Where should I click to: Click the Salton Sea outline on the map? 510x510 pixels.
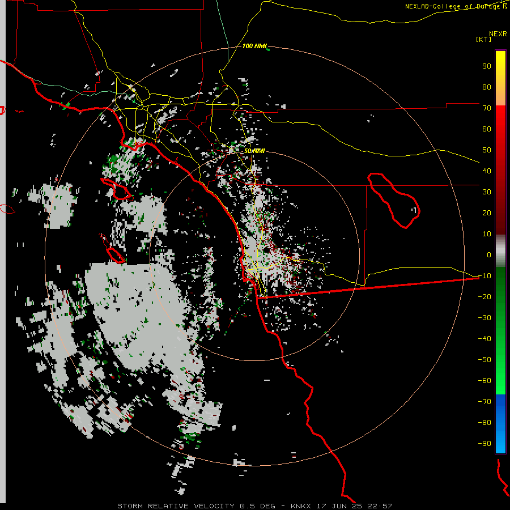click(x=394, y=201)
